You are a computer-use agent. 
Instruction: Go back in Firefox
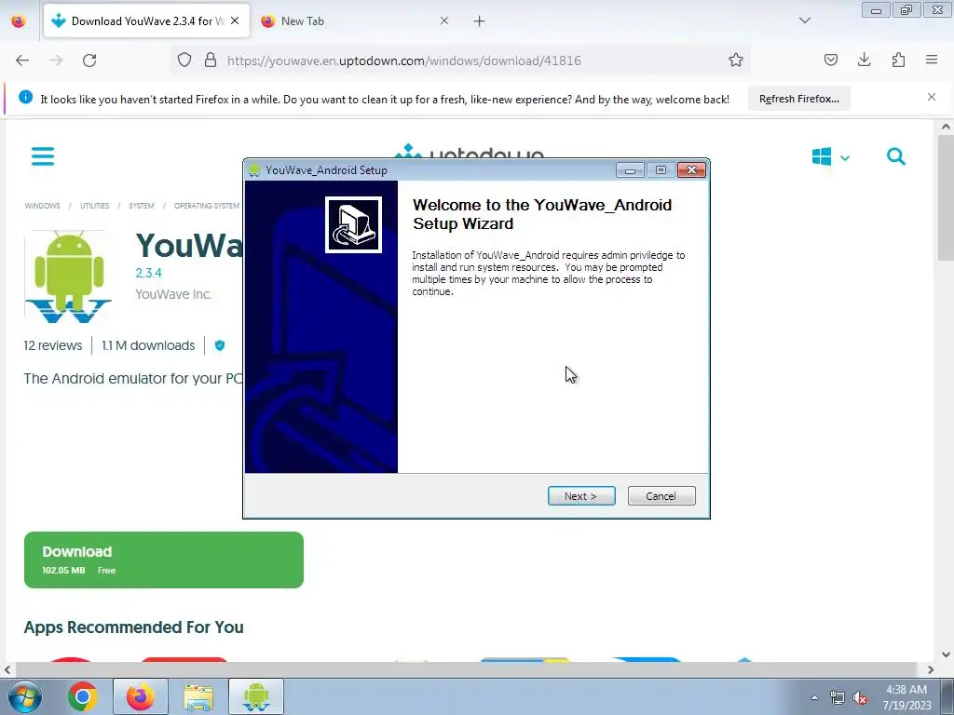point(22,61)
